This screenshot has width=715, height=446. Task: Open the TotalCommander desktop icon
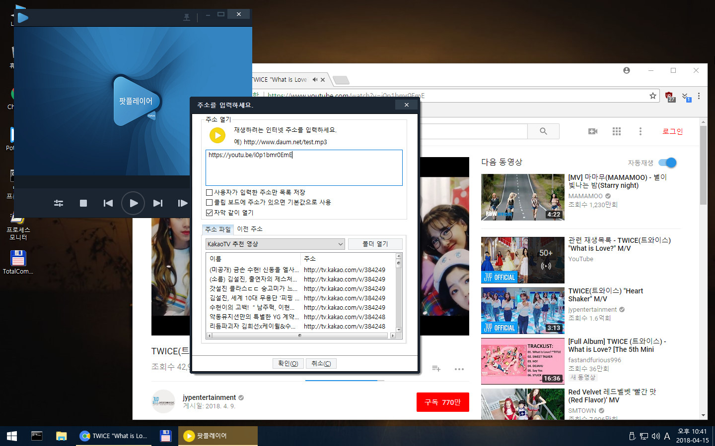(x=18, y=262)
